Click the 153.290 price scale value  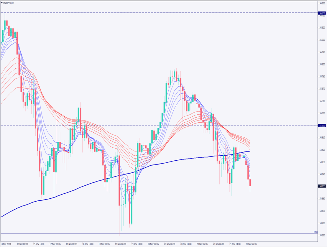tap(322, 235)
